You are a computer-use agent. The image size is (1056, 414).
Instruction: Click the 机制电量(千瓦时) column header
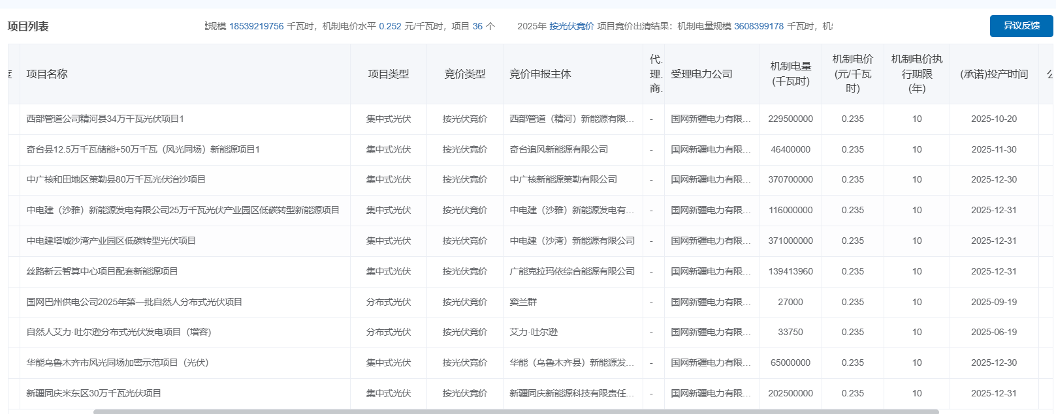(790, 74)
